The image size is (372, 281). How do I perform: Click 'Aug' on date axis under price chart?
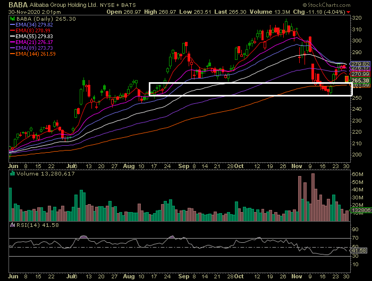(x=129, y=166)
